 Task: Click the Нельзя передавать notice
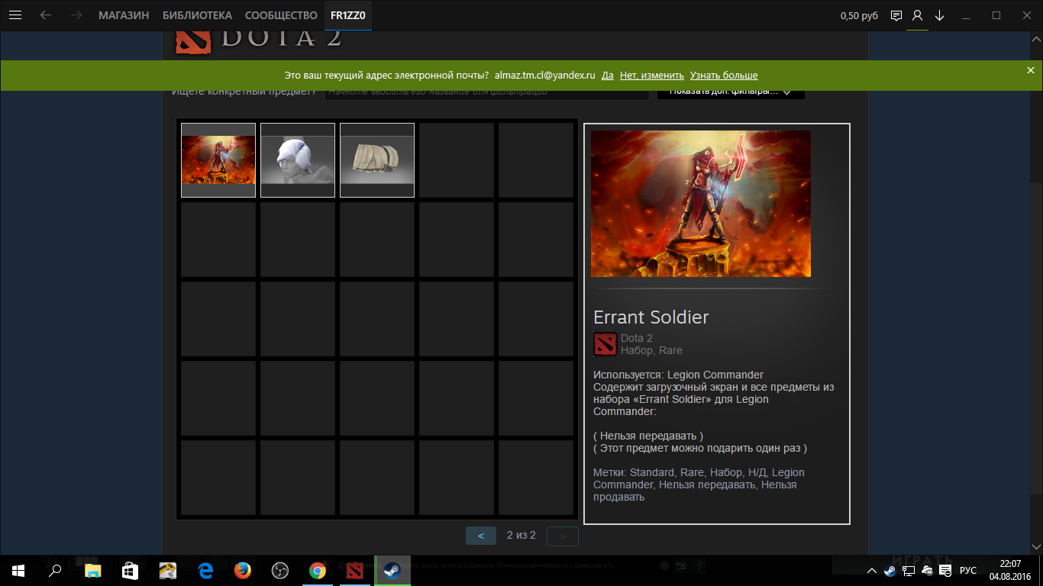coord(648,436)
